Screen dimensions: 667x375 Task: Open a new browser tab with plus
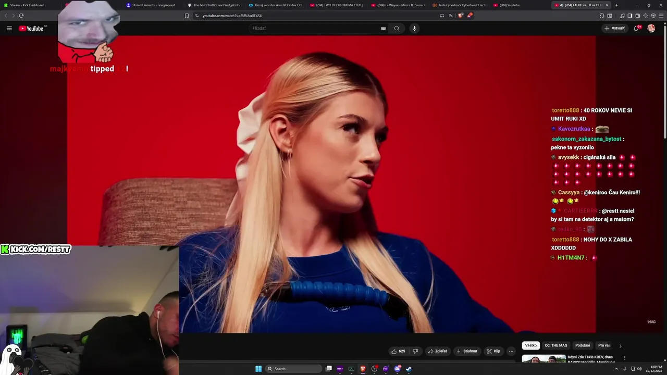point(616,5)
